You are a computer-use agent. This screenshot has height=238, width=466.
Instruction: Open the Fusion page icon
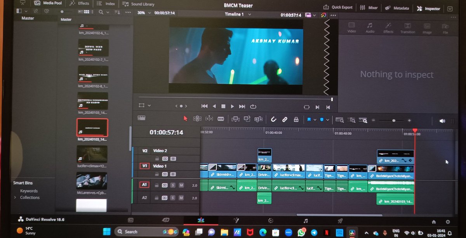[x=236, y=220]
